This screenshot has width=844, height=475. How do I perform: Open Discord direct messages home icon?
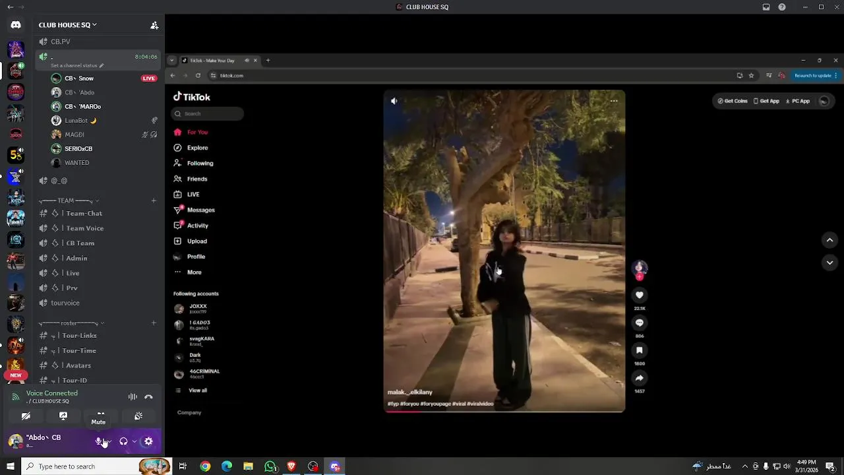click(16, 25)
